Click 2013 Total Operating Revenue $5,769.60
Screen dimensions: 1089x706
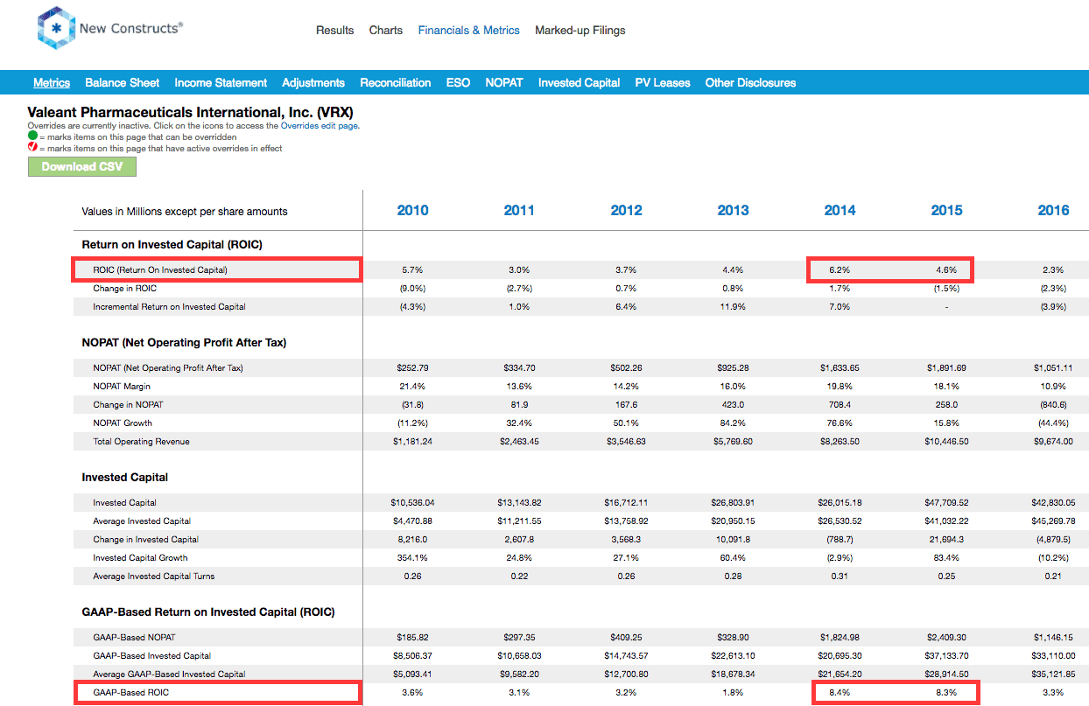coord(734,441)
